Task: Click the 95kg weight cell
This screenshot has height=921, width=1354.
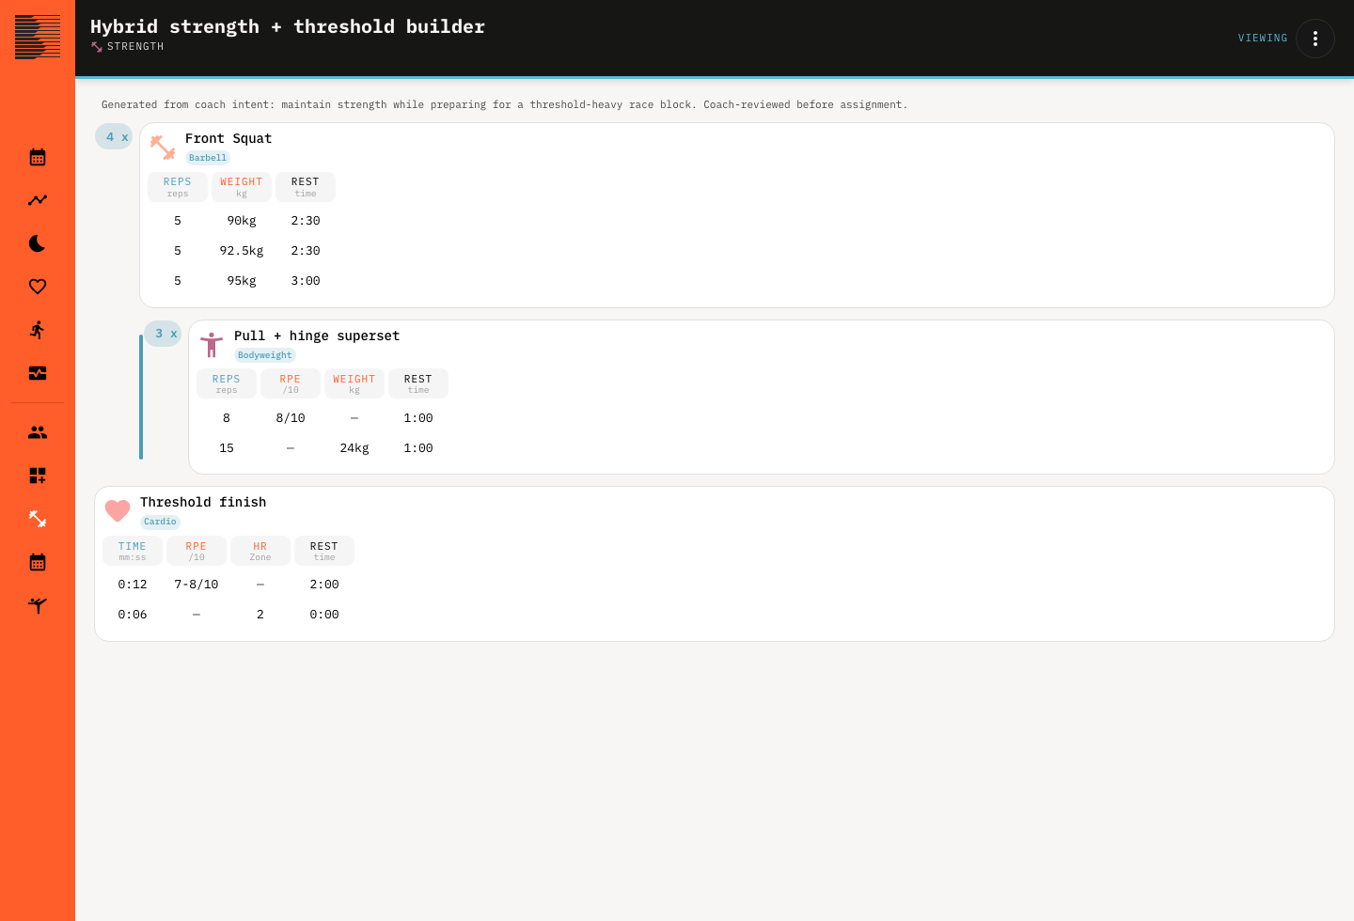Action: point(242,281)
